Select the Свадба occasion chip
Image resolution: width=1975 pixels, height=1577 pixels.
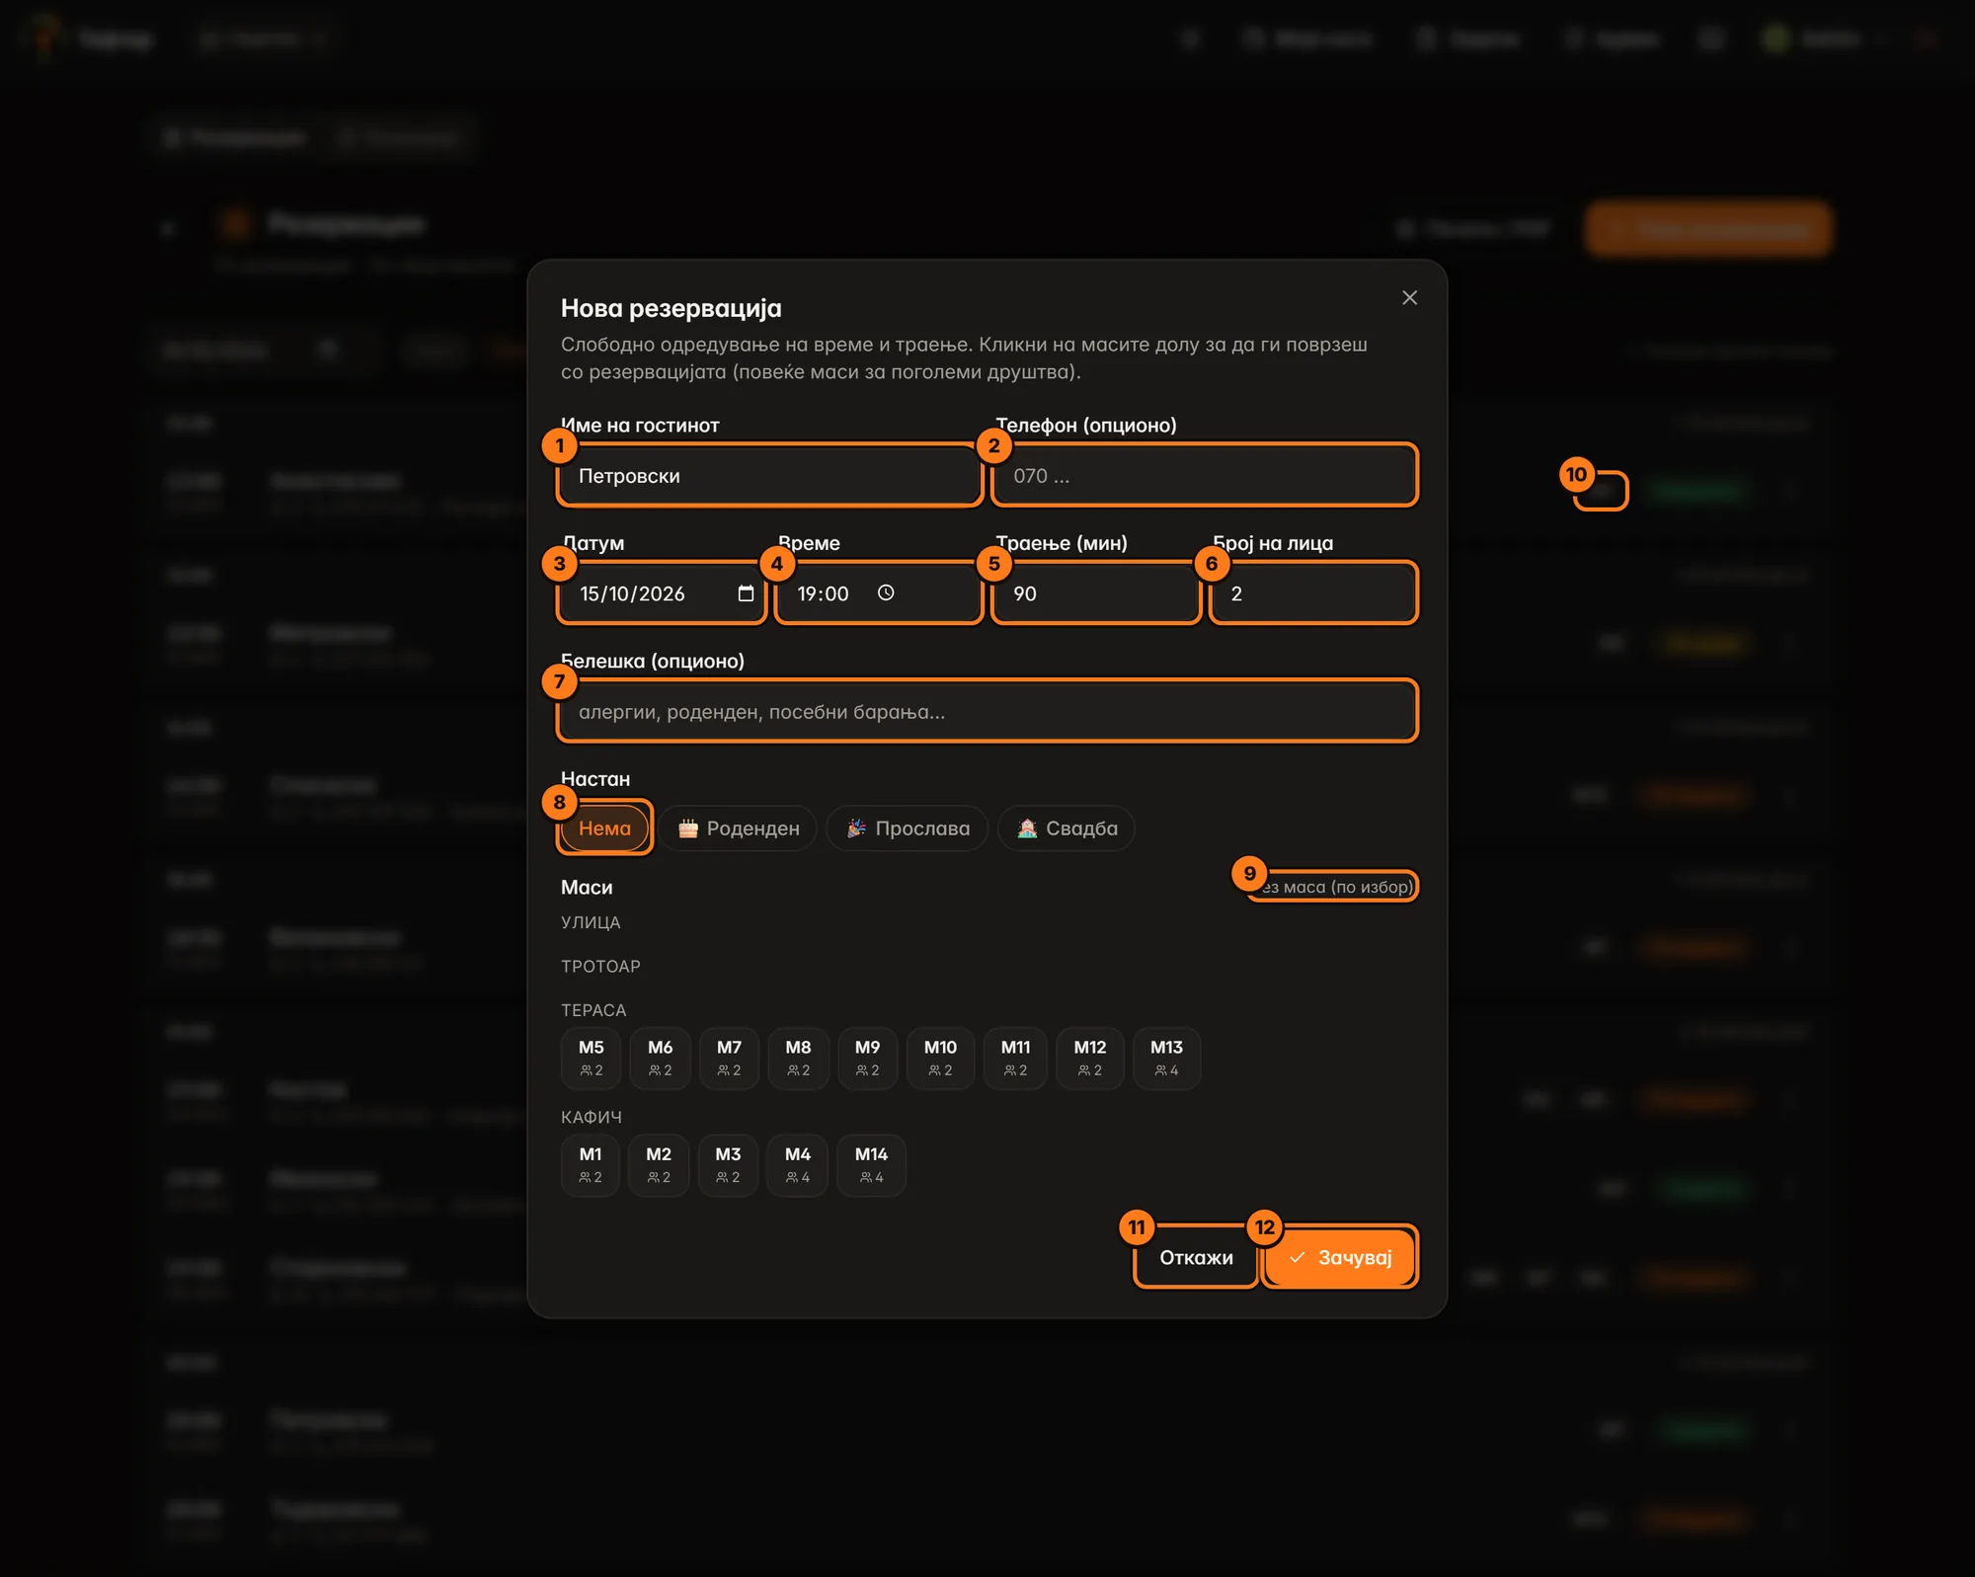click(1066, 828)
